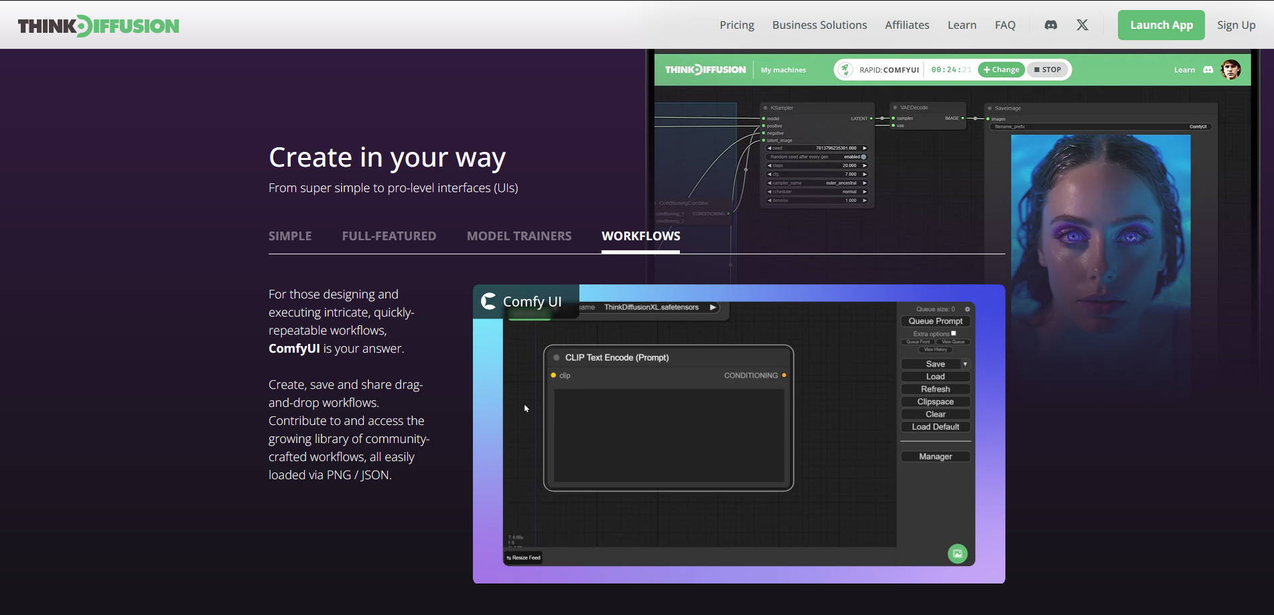This screenshot has width=1274, height=615.
Task: Click the Sign Up link
Action: point(1236,25)
